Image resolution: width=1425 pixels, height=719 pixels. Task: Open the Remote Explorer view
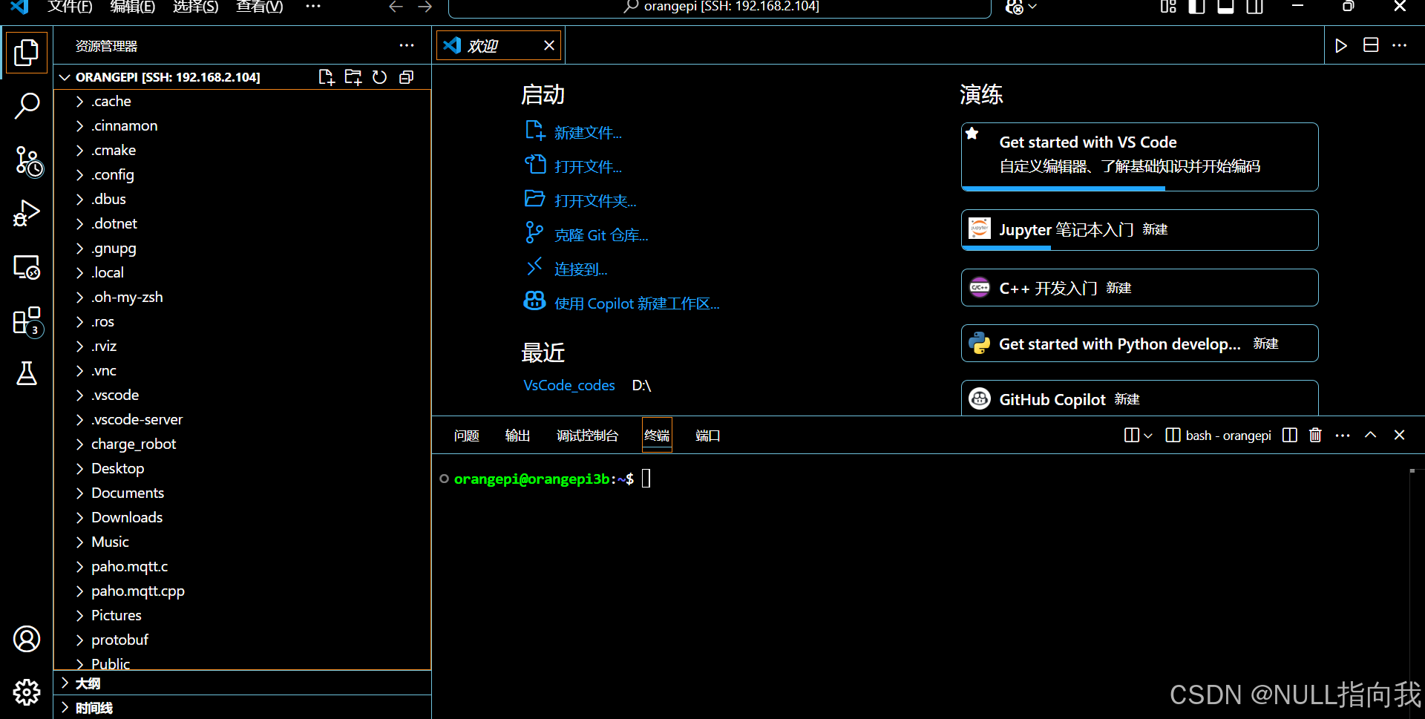coord(27,266)
